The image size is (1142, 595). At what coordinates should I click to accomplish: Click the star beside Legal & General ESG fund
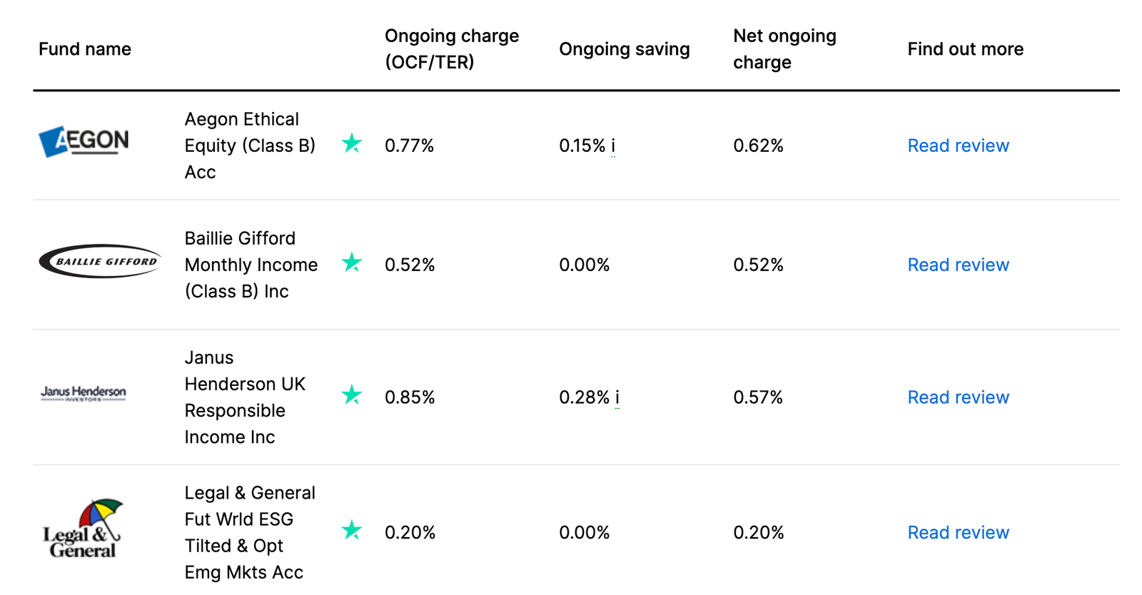[x=351, y=531]
